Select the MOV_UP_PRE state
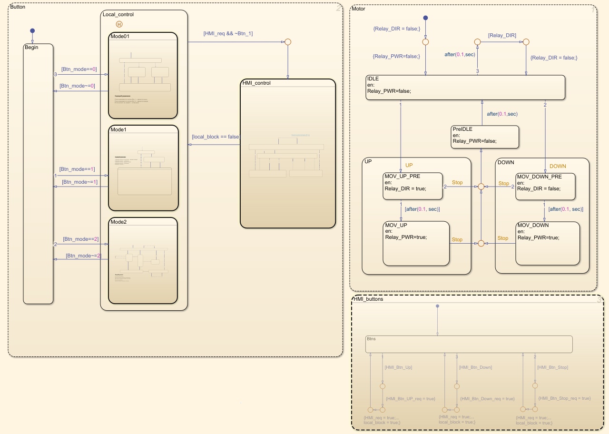This screenshot has width=609, height=434. (x=413, y=186)
